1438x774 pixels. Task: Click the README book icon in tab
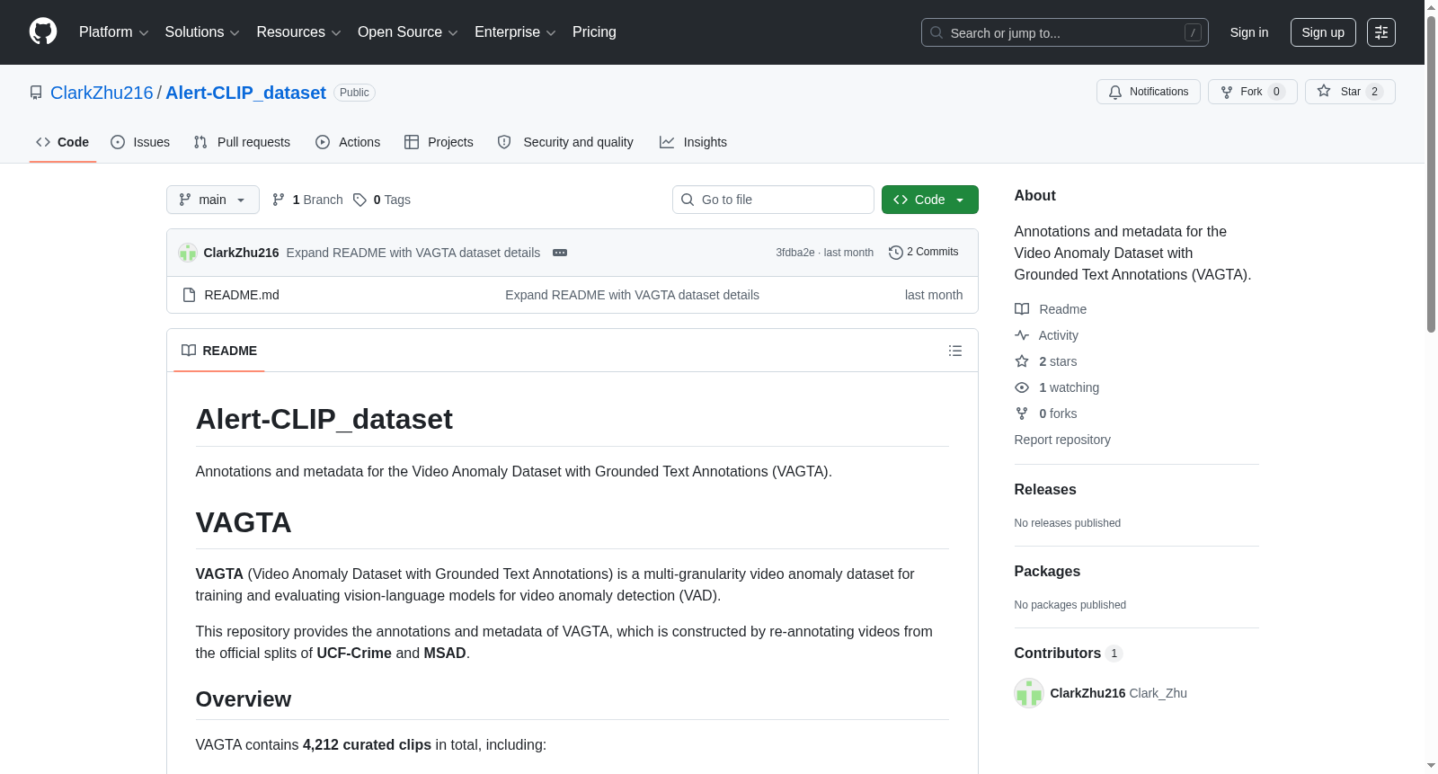189,351
